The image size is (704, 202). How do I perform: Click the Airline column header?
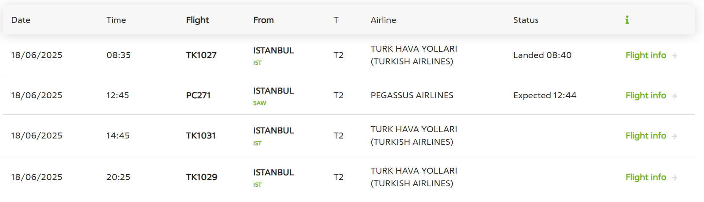pyautogui.click(x=383, y=20)
